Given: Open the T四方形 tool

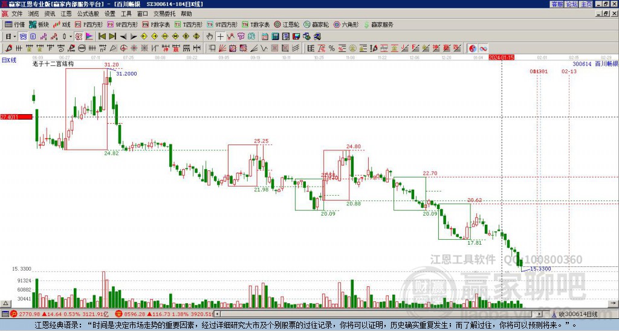Looking at the screenshot, I should (189, 24).
